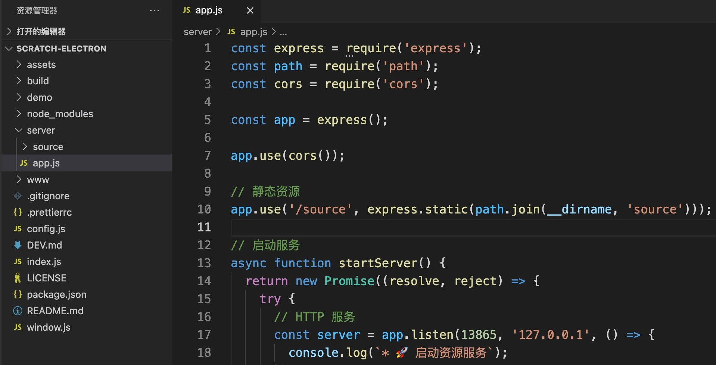
Task: Click 'require' on line 1
Action: 371,49
